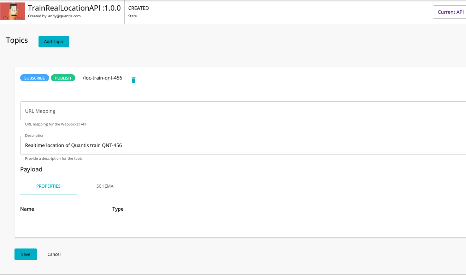
Task: Click 'Provide a description for the topic' hint
Action: (54, 158)
